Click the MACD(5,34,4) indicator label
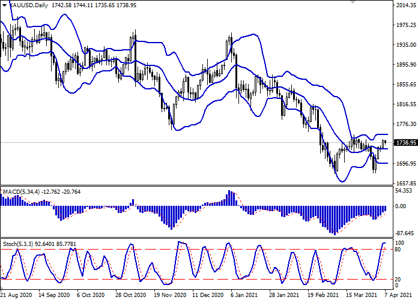Image resolution: width=418 pixels, height=300 pixels. coord(22,192)
